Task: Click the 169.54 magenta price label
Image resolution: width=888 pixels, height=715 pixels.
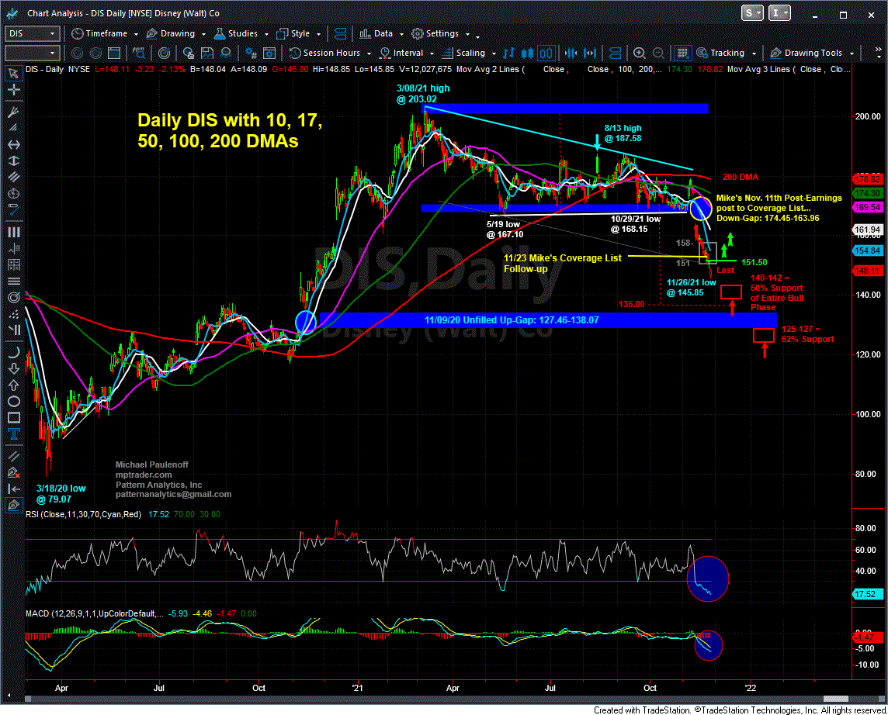Action: pyautogui.click(x=868, y=208)
